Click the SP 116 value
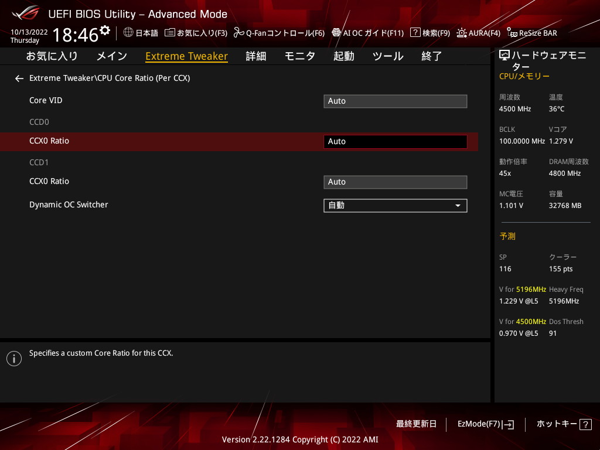The width and height of the screenshot is (600, 450). coord(504,269)
